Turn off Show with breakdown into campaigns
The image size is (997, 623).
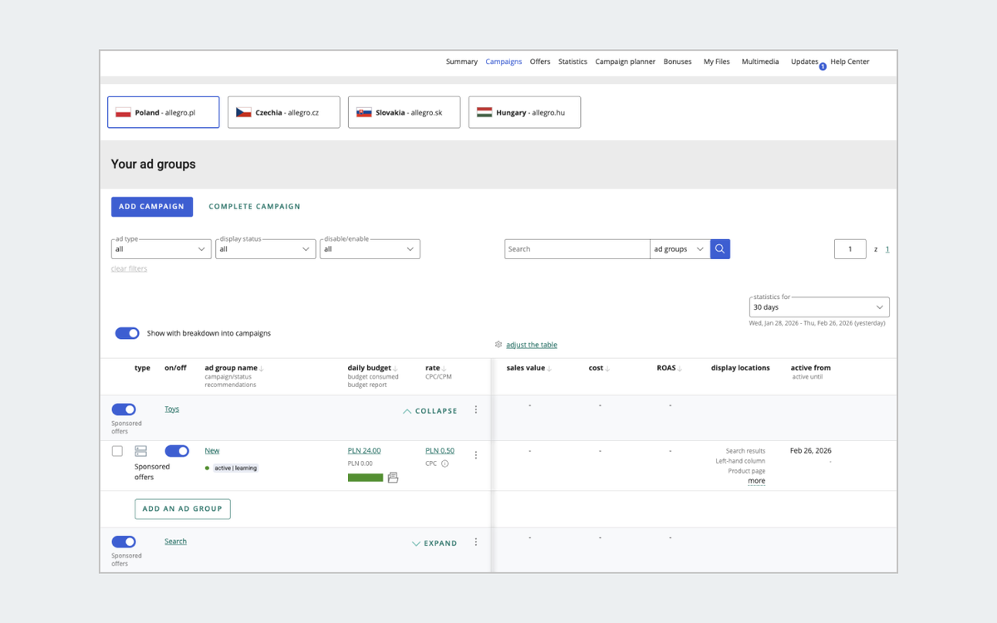pos(127,332)
